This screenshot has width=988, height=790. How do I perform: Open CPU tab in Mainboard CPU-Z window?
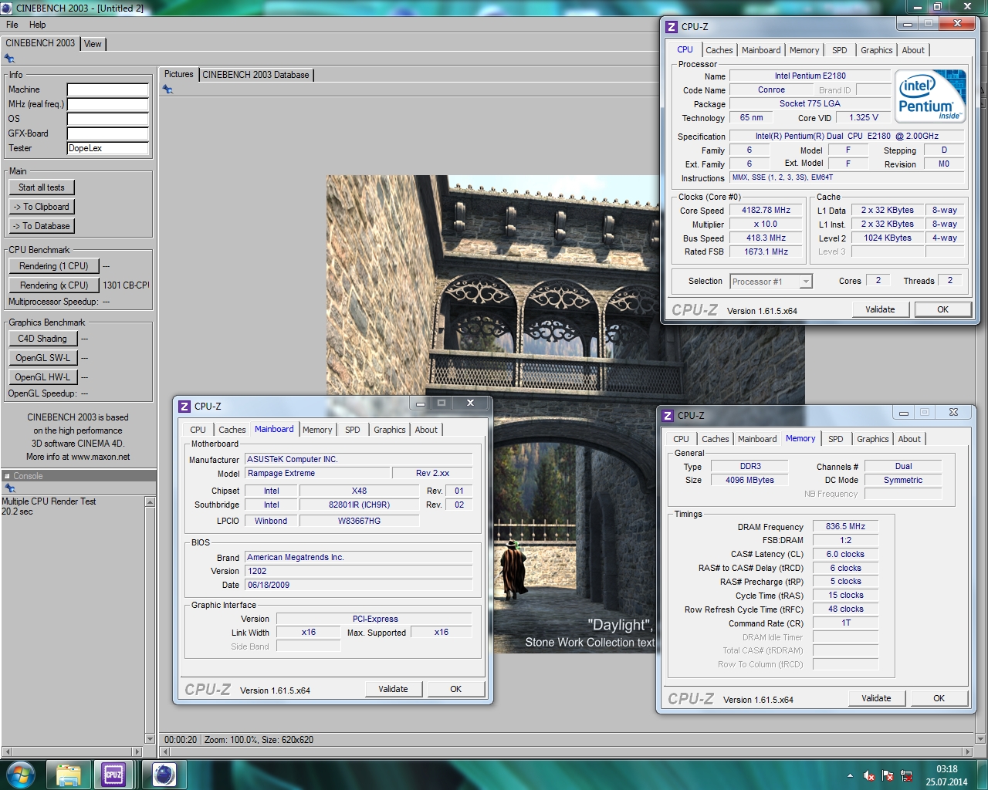pos(198,430)
